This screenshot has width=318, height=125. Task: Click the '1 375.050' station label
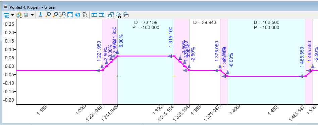coord(217,52)
